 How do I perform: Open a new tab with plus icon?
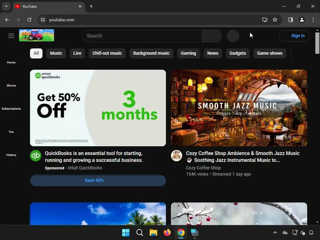91,6
